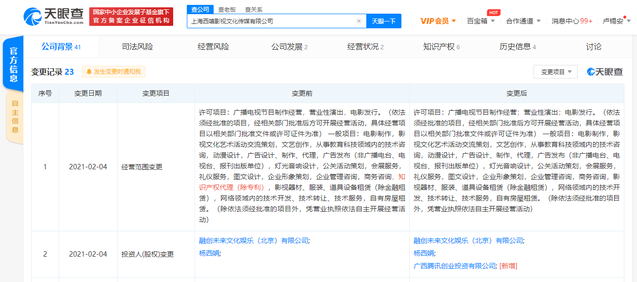Click the 2021-02-04 date in row 2
Image resolution: width=637 pixels, height=282 pixels.
(x=88, y=254)
